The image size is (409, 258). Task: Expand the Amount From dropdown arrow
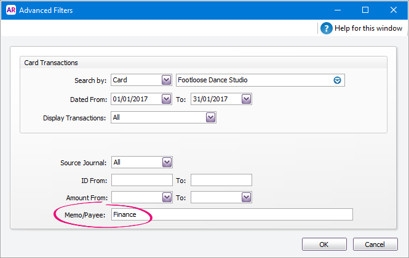tap(166, 197)
